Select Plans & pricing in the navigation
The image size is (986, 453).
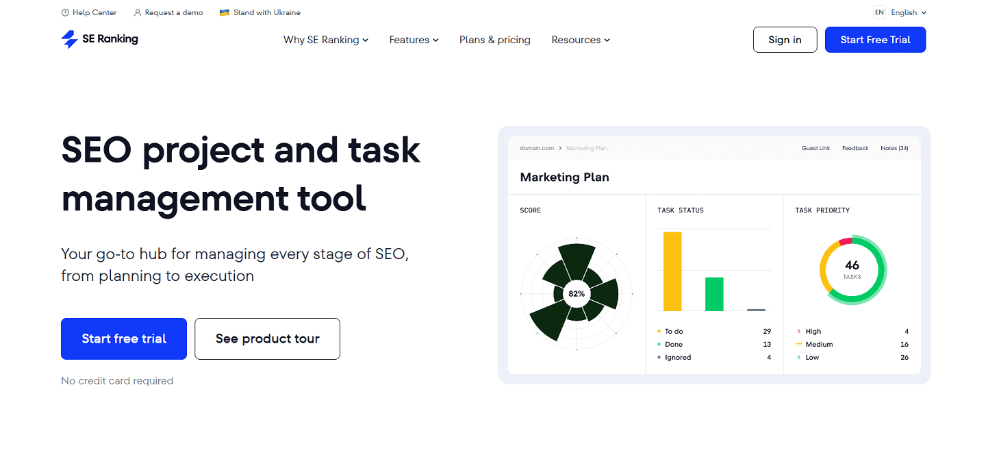[494, 40]
